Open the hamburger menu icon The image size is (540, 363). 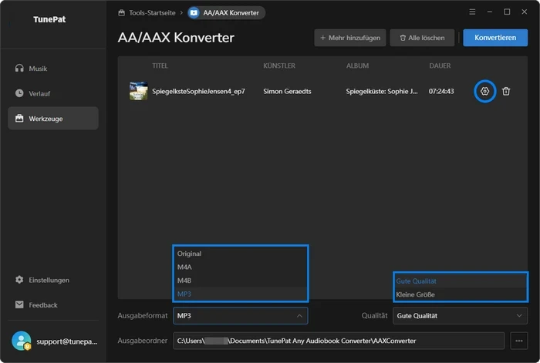472,12
